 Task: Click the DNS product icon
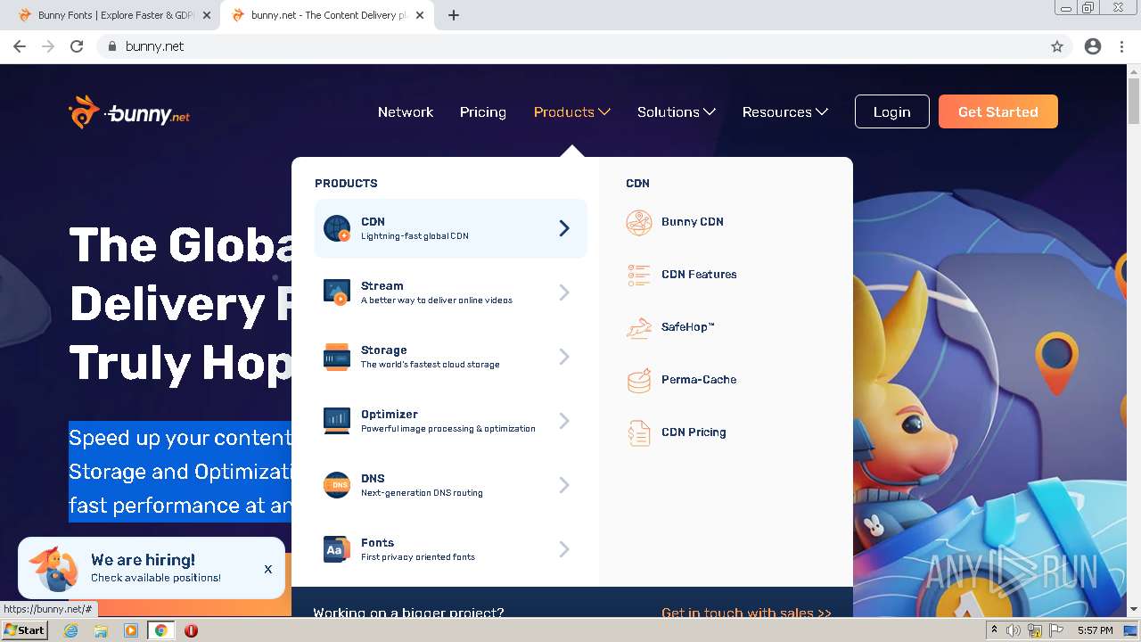[337, 485]
